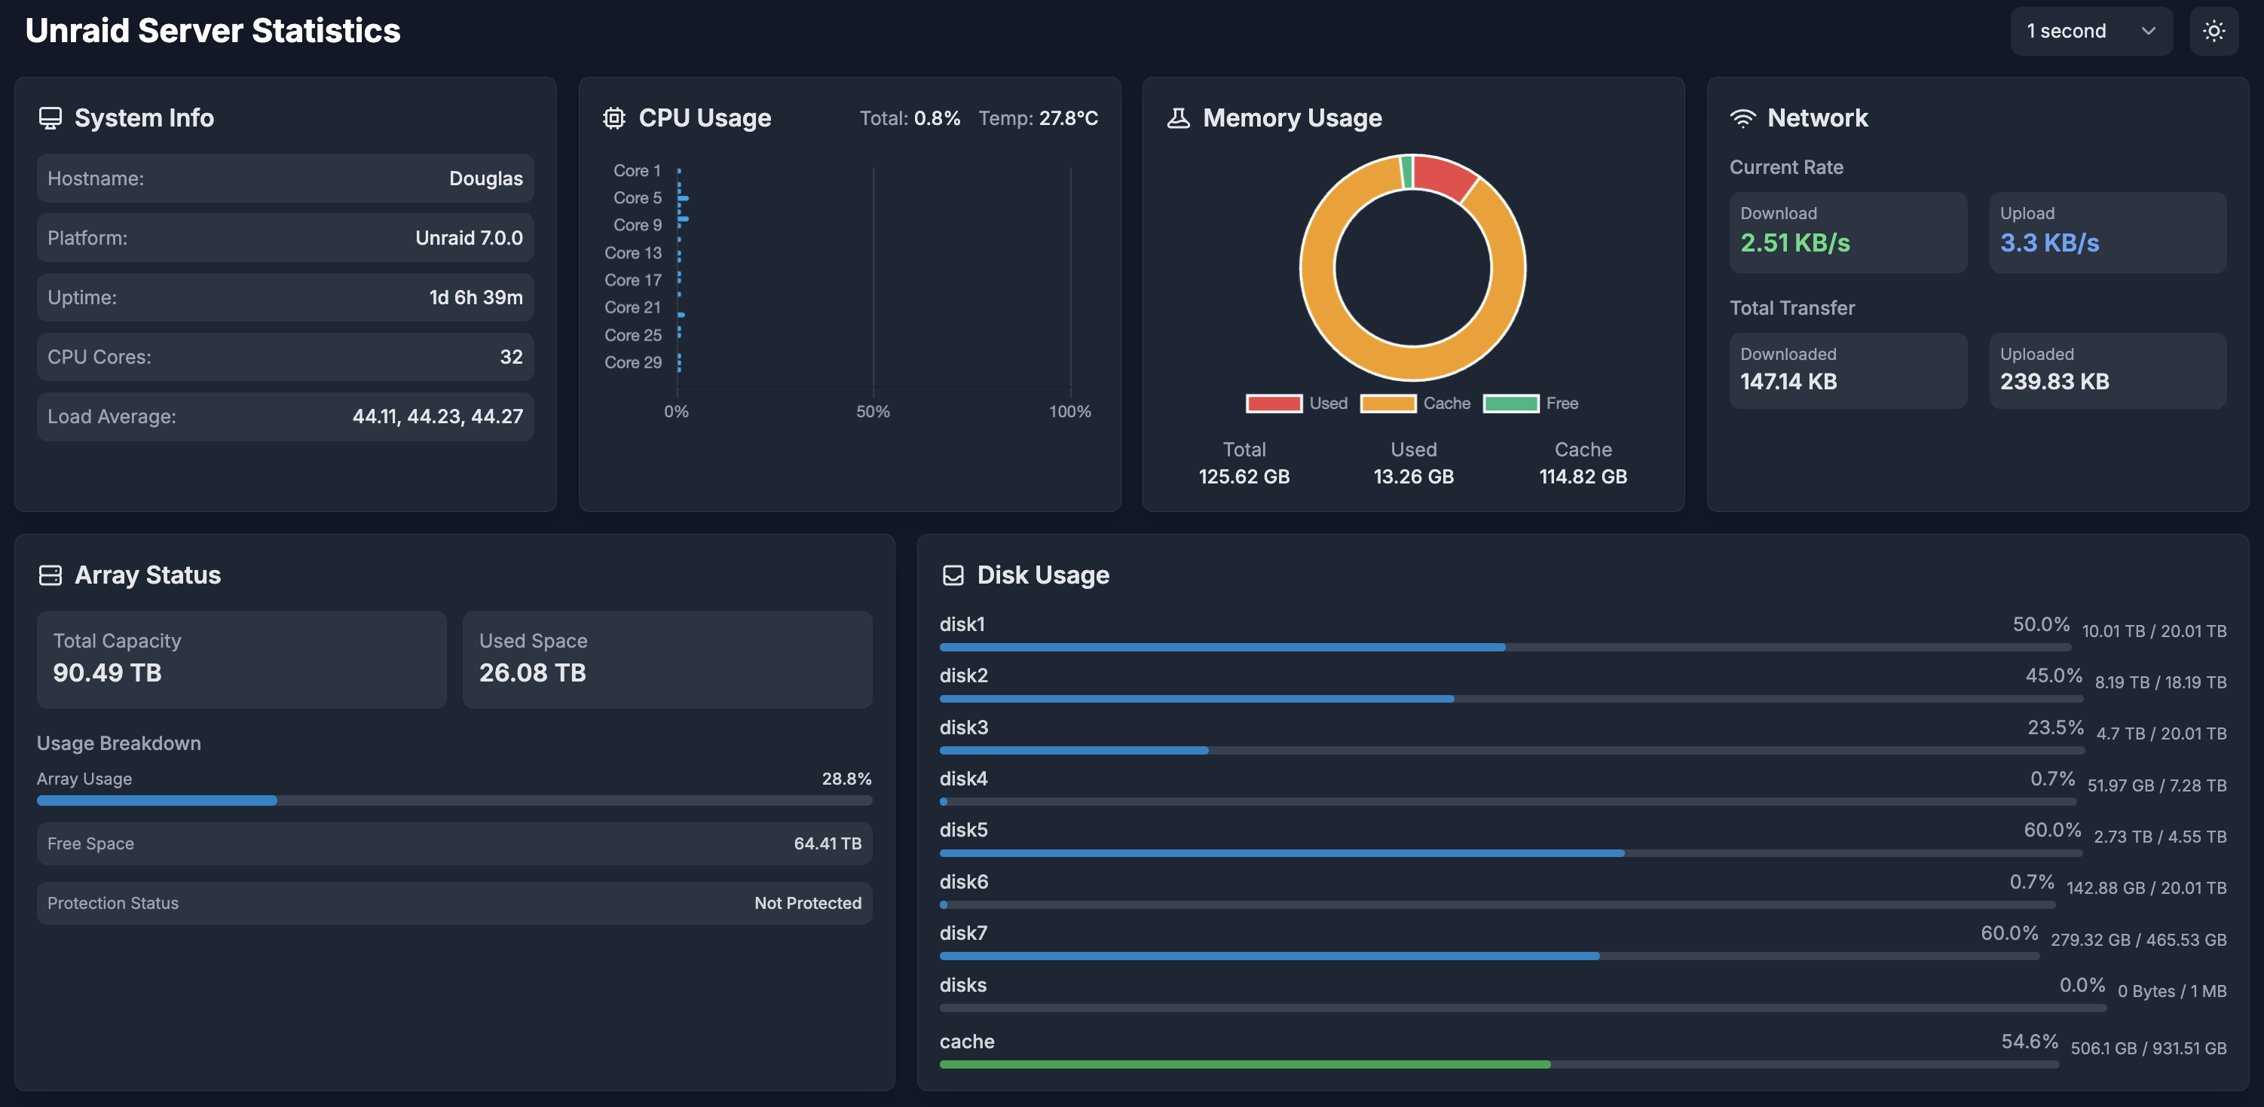This screenshot has height=1107, width=2264.
Task: Click the disk1 usage progress bar
Action: coord(1504,647)
